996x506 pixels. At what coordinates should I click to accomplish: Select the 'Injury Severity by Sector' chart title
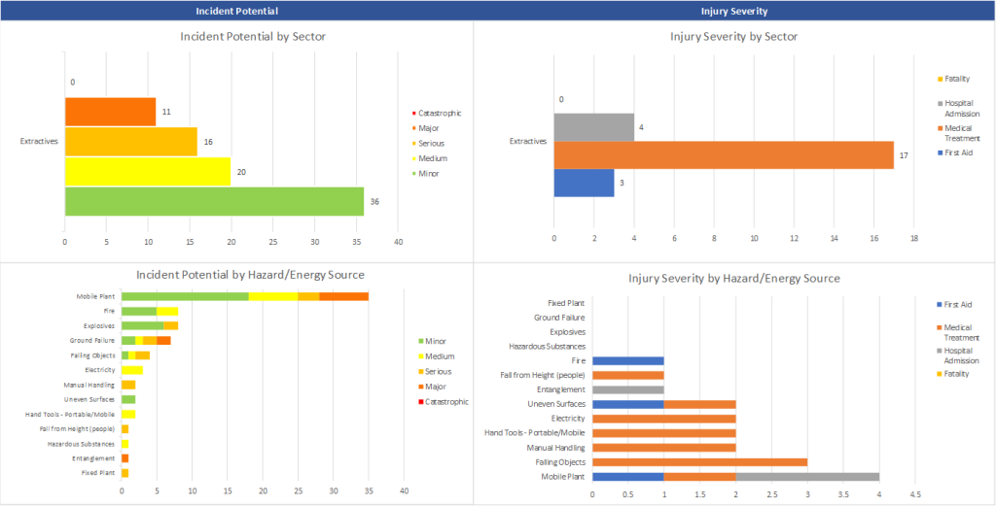click(x=733, y=37)
